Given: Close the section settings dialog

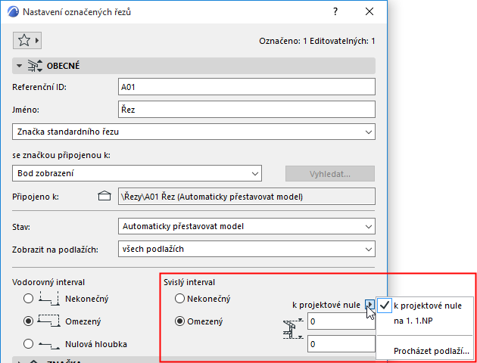Looking at the screenshot, I should [369, 11].
